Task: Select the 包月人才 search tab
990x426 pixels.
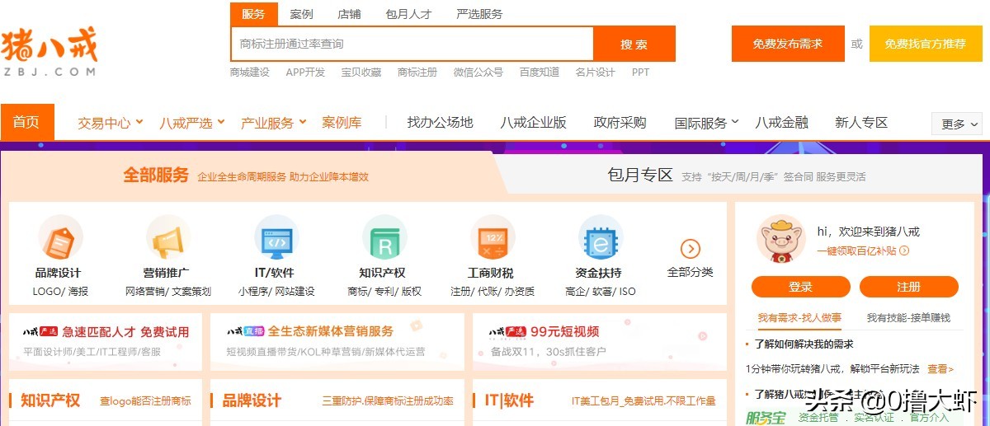Action: (x=408, y=14)
